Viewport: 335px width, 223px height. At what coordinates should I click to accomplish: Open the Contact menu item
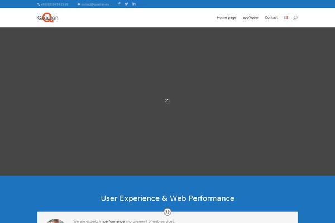271,17
